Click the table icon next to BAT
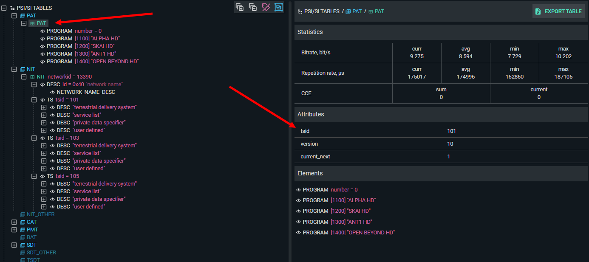 (x=23, y=237)
